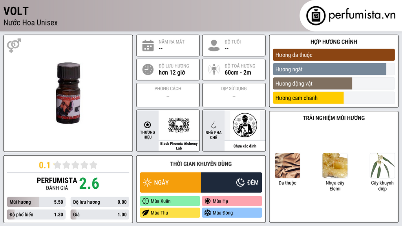Screen dimensions: 402x226
Task: Click the Độ lưu hương 0.00 score bar
Action: 100,202
